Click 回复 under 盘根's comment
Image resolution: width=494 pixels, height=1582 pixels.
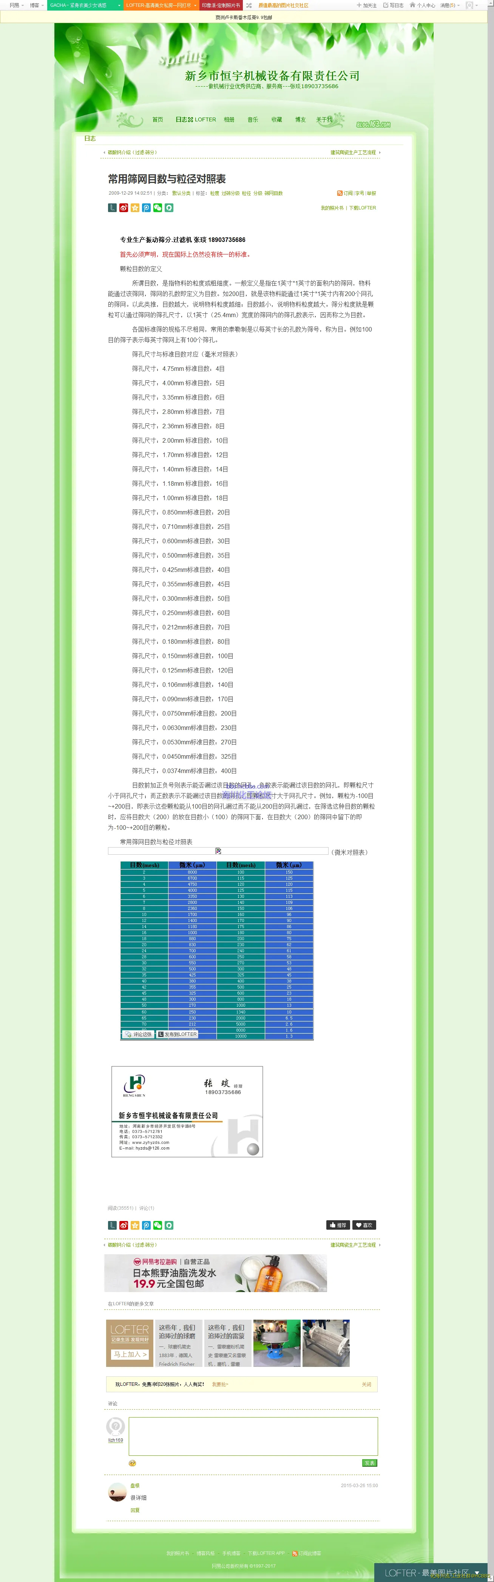pos(135,1510)
